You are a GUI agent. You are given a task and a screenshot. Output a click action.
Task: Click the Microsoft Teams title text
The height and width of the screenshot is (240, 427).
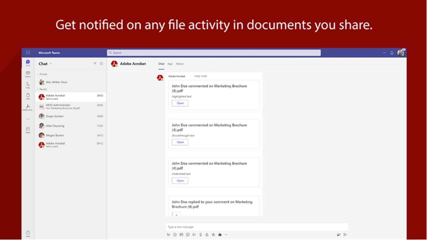[x=49, y=53]
